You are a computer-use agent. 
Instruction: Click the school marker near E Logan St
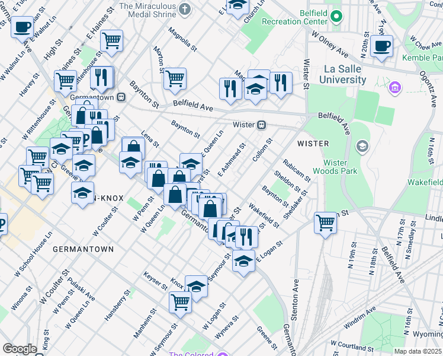243,261
